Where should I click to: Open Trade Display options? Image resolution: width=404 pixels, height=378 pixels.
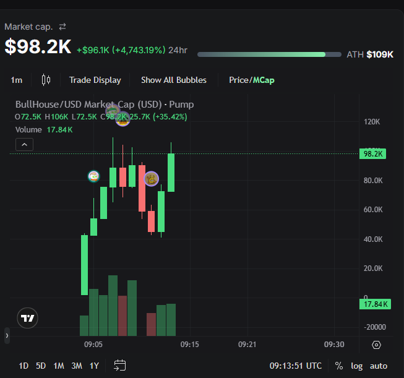pyautogui.click(x=95, y=80)
